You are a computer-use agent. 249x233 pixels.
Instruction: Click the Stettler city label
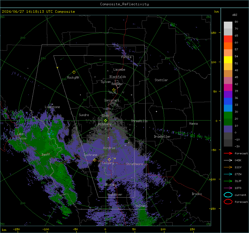[161, 80]
